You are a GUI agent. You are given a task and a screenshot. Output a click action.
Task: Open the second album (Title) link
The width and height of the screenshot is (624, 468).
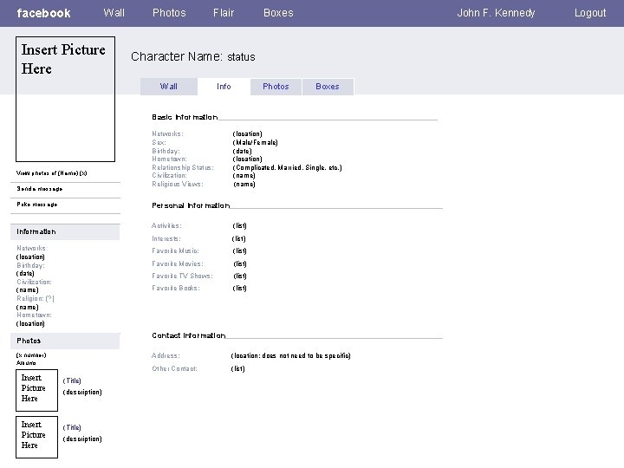(72, 427)
